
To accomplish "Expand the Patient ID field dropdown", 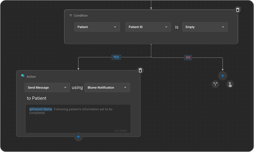I will (148, 27).
